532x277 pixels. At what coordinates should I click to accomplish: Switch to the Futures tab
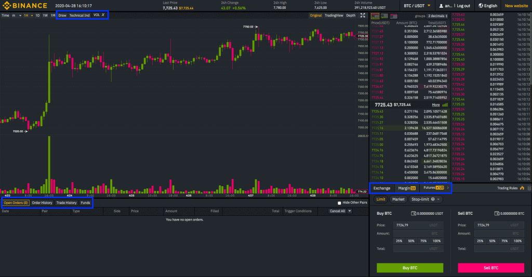point(433,188)
